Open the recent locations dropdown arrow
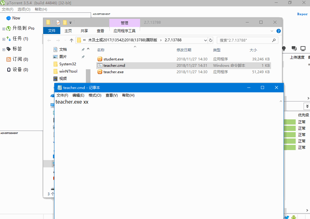310x219 pixels. [65, 40]
